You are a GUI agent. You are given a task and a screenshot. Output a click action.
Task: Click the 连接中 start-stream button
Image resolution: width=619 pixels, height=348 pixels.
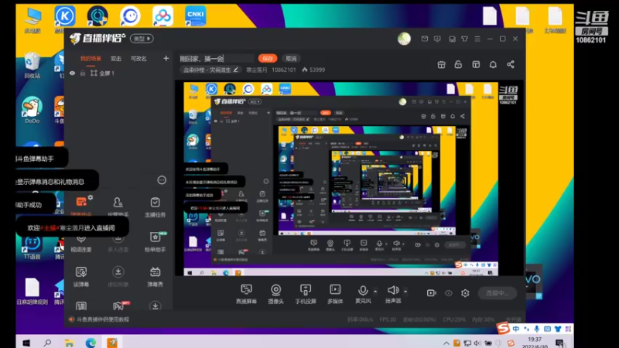tap(498, 293)
